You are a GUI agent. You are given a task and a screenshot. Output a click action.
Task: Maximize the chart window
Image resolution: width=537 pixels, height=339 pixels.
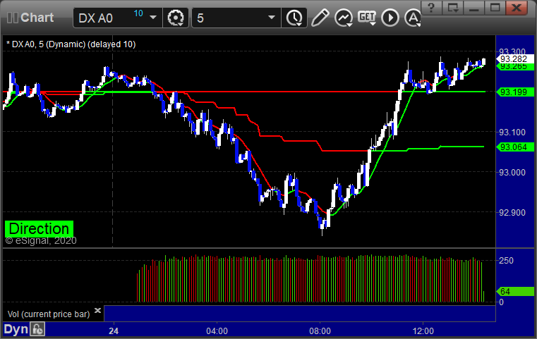(x=495, y=8)
